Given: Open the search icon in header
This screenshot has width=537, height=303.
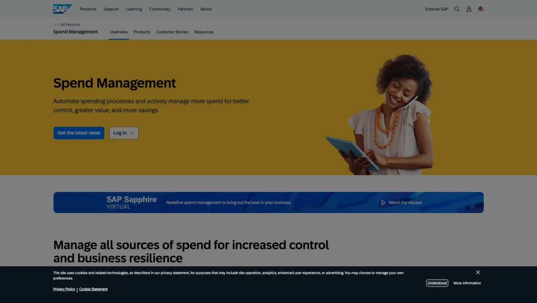Looking at the screenshot, I should pyautogui.click(x=457, y=9).
